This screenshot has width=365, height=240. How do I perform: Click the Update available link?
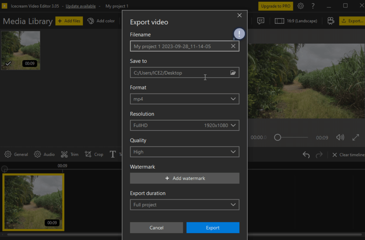point(81,6)
